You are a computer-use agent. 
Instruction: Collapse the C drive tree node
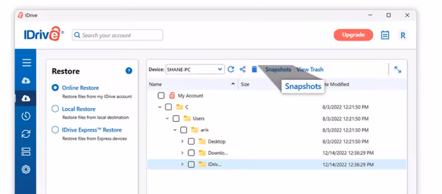point(160,107)
